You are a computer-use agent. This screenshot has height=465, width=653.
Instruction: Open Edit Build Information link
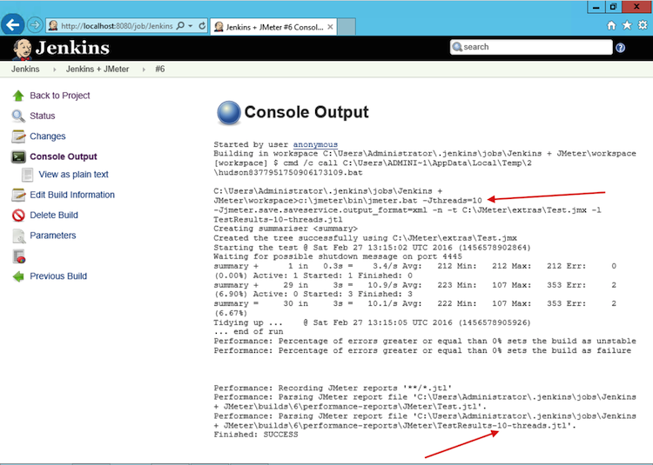click(x=72, y=195)
